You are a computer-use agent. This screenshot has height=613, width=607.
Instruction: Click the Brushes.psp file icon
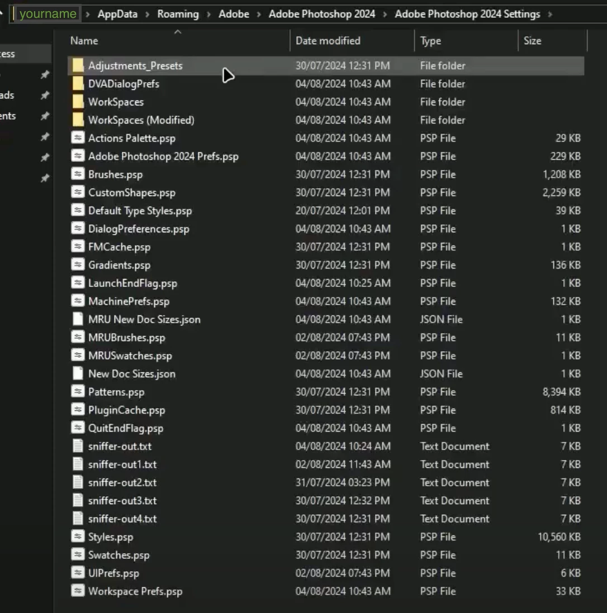click(x=78, y=174)
